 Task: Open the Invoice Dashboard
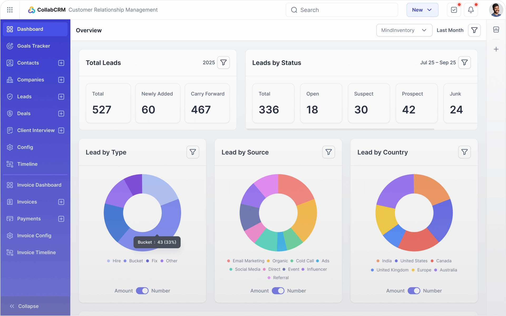(x=39, y=185)
